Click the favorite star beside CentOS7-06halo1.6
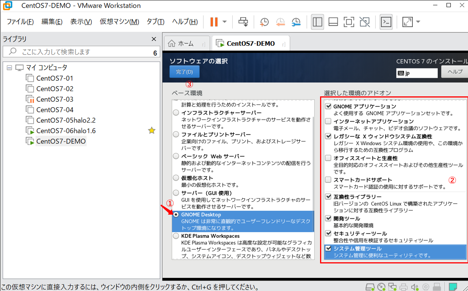Image resolution: width=468 pixels, height=291 pixels. coord(152,131)
